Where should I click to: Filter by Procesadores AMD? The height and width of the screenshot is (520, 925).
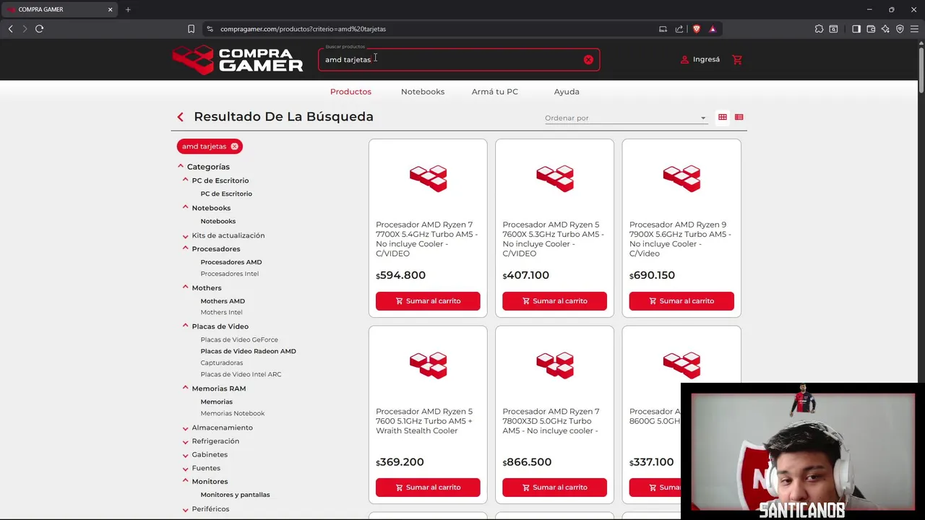(x=231, y=262)
